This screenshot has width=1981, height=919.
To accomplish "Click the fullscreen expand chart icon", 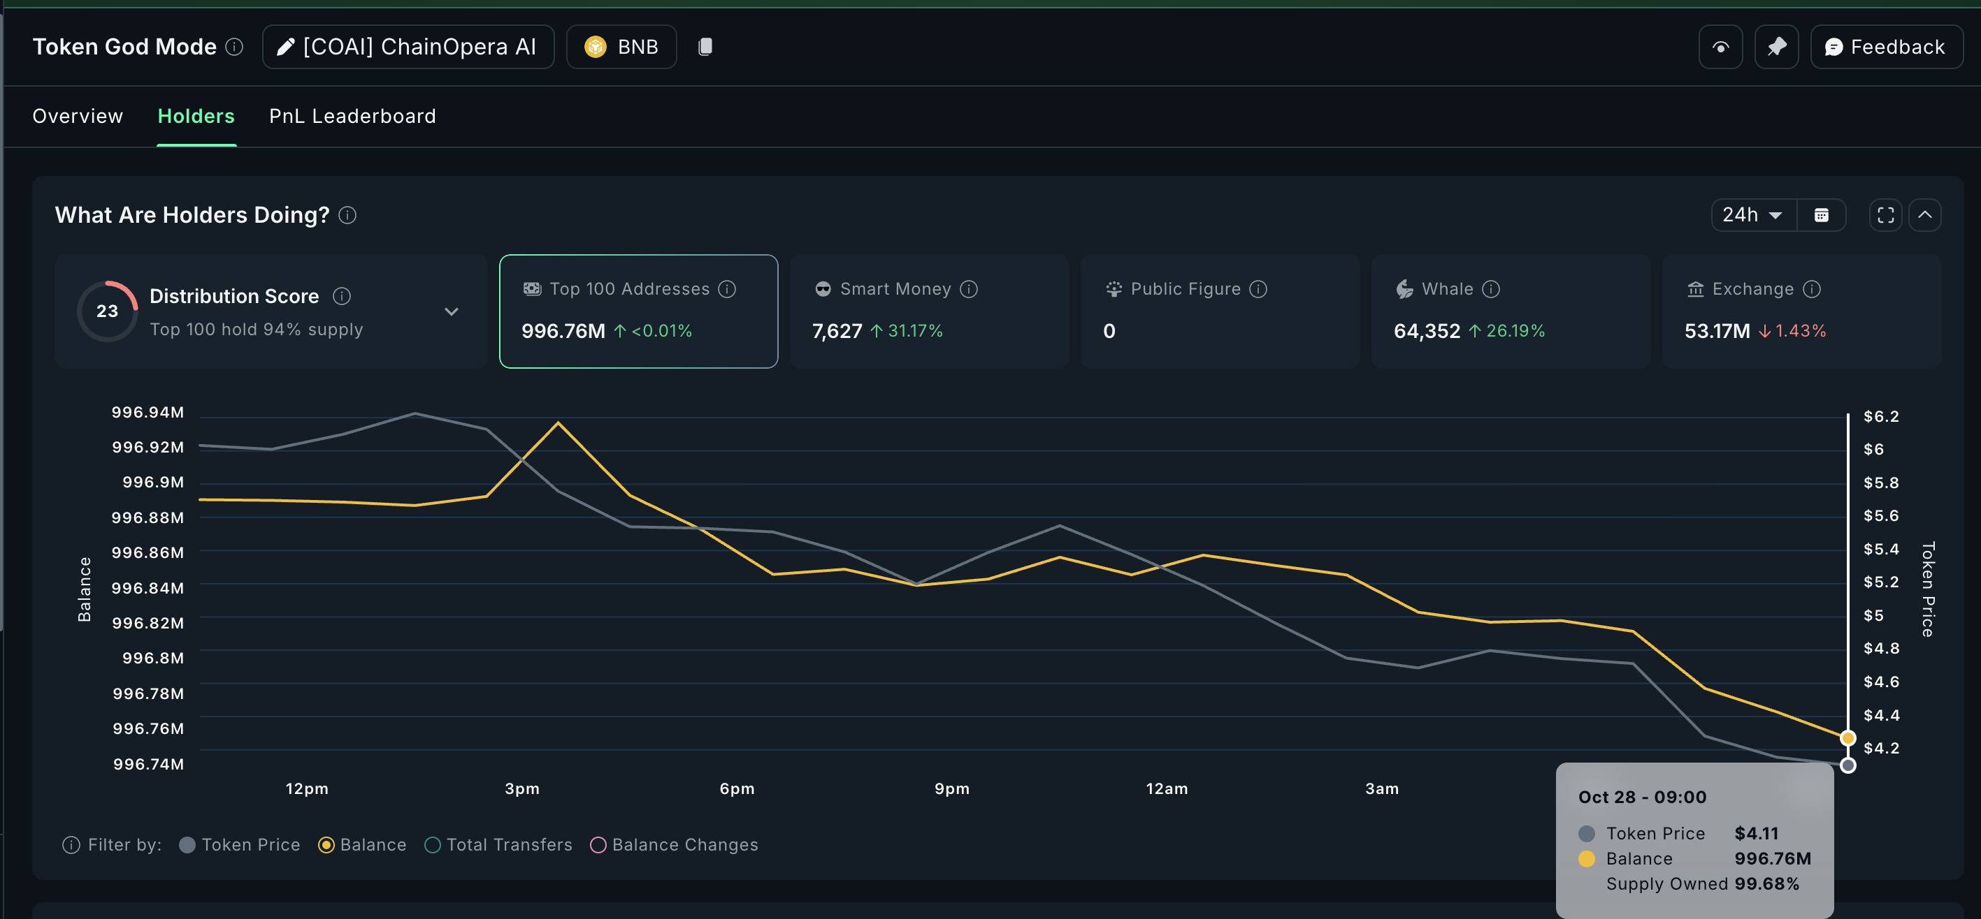I will pyautogui.click(x=1885, y=215).
